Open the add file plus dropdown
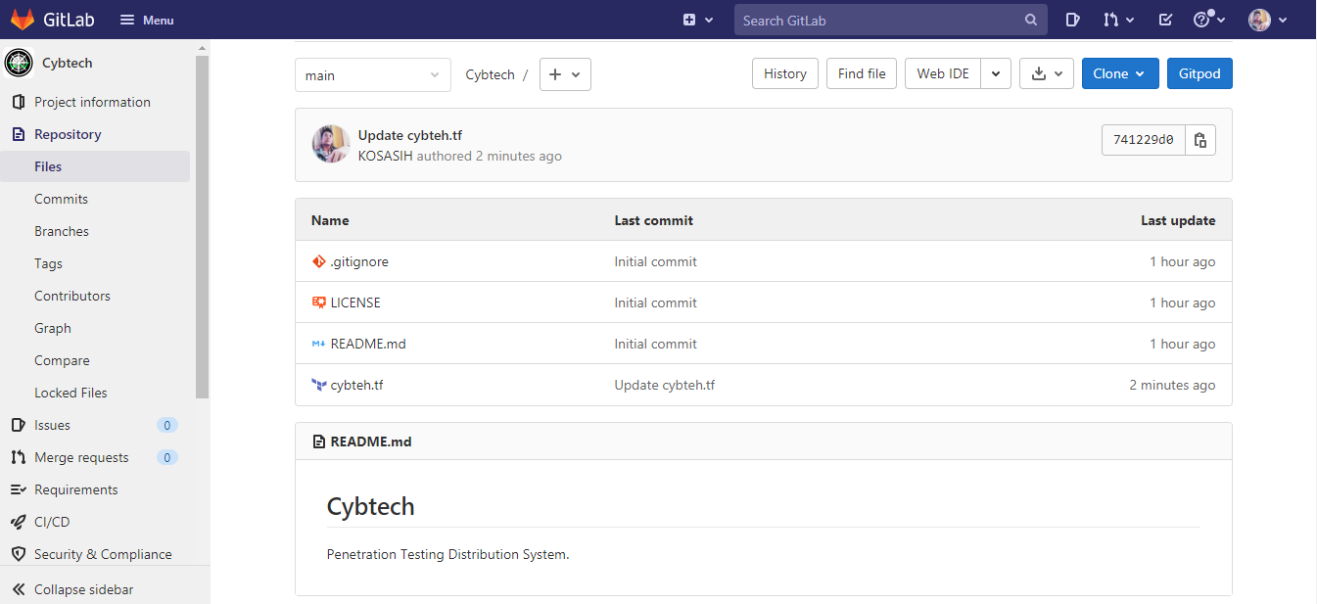The image size is (1317, 604). pyautogui.click(x=565, y=74)
